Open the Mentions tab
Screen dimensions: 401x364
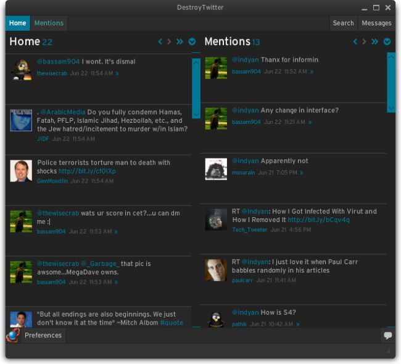49,23
